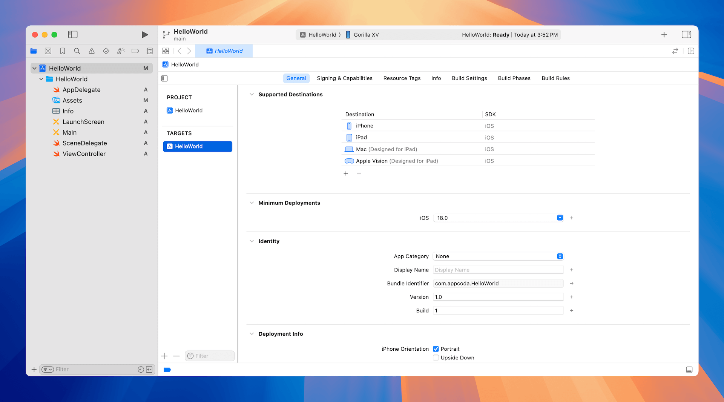This screenshot has height=402, width=724.
Task: Toggle the navigator sidebar button
Action: click(x=73, y=35)
